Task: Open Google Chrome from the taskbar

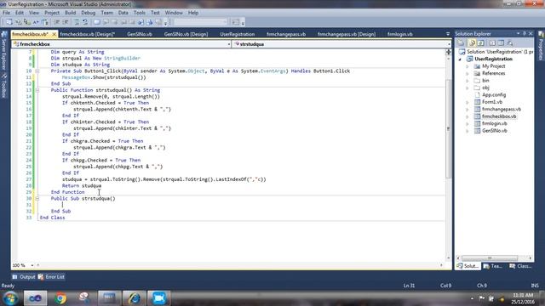Action: (60, 298)
